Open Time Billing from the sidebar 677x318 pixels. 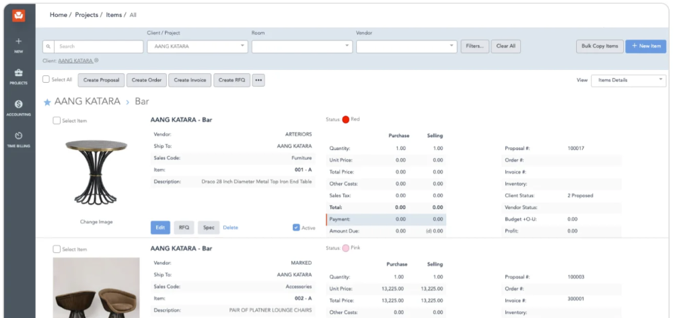19,136
